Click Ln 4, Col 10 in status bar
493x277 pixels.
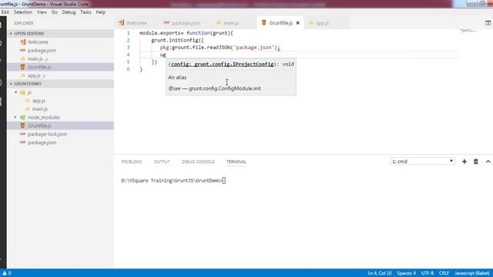coord(380,273)
